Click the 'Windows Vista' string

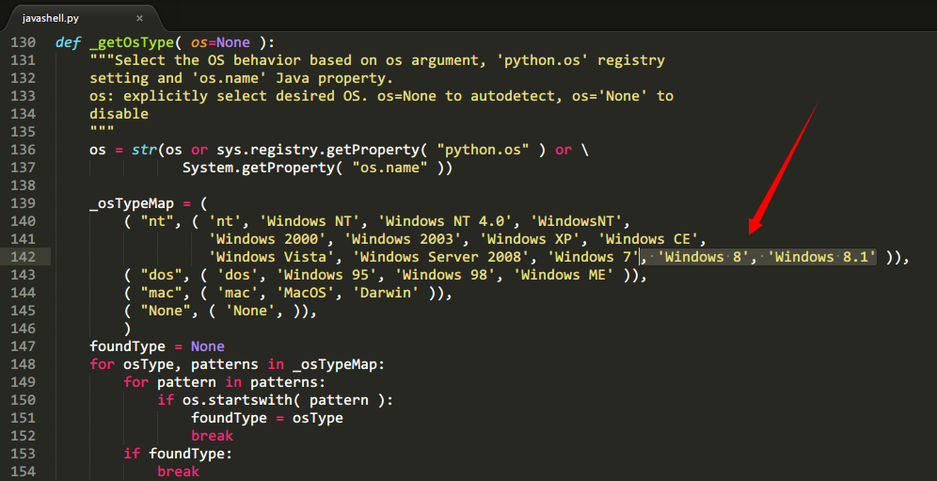[271, 257]
